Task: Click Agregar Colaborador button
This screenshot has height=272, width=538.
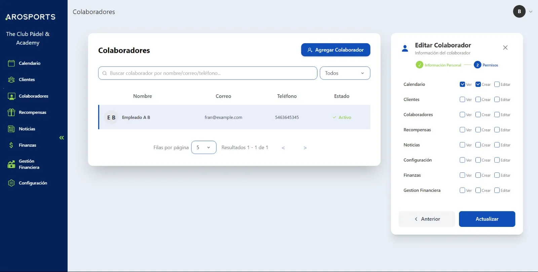Action: pyautogui.click(x=336, y=50)
